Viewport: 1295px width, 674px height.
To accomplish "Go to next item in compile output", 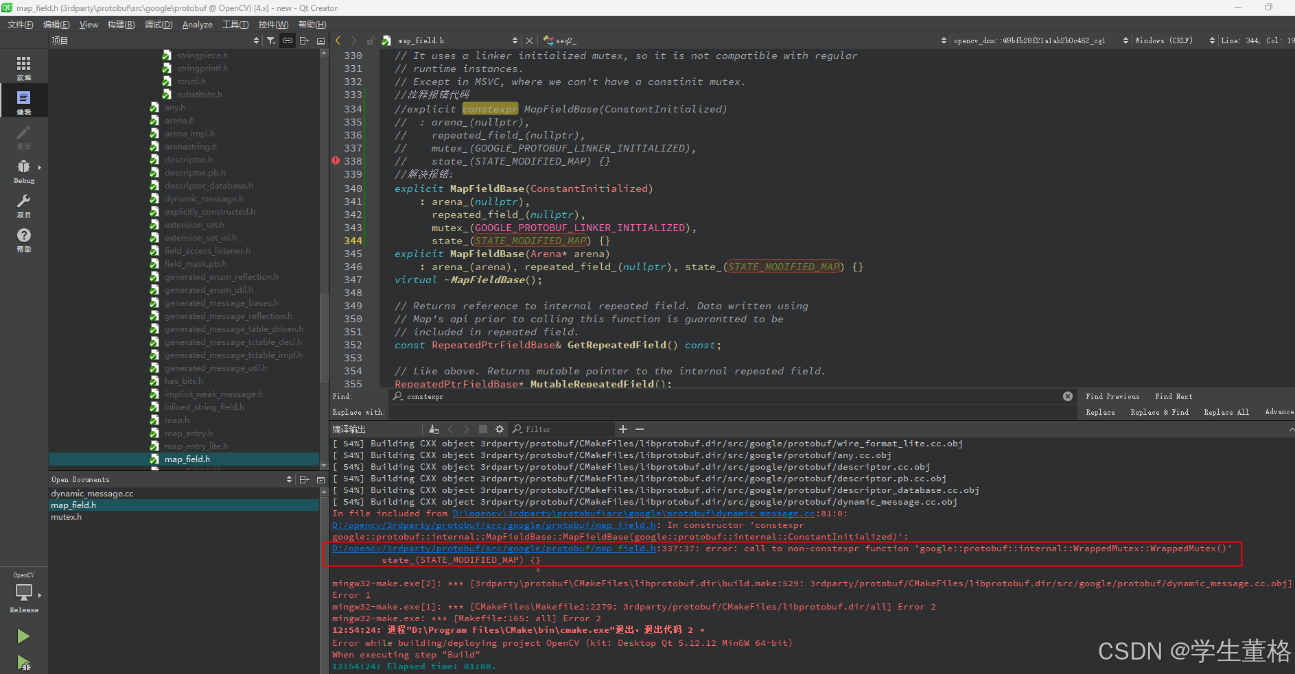I will click(x=467, y=429).
